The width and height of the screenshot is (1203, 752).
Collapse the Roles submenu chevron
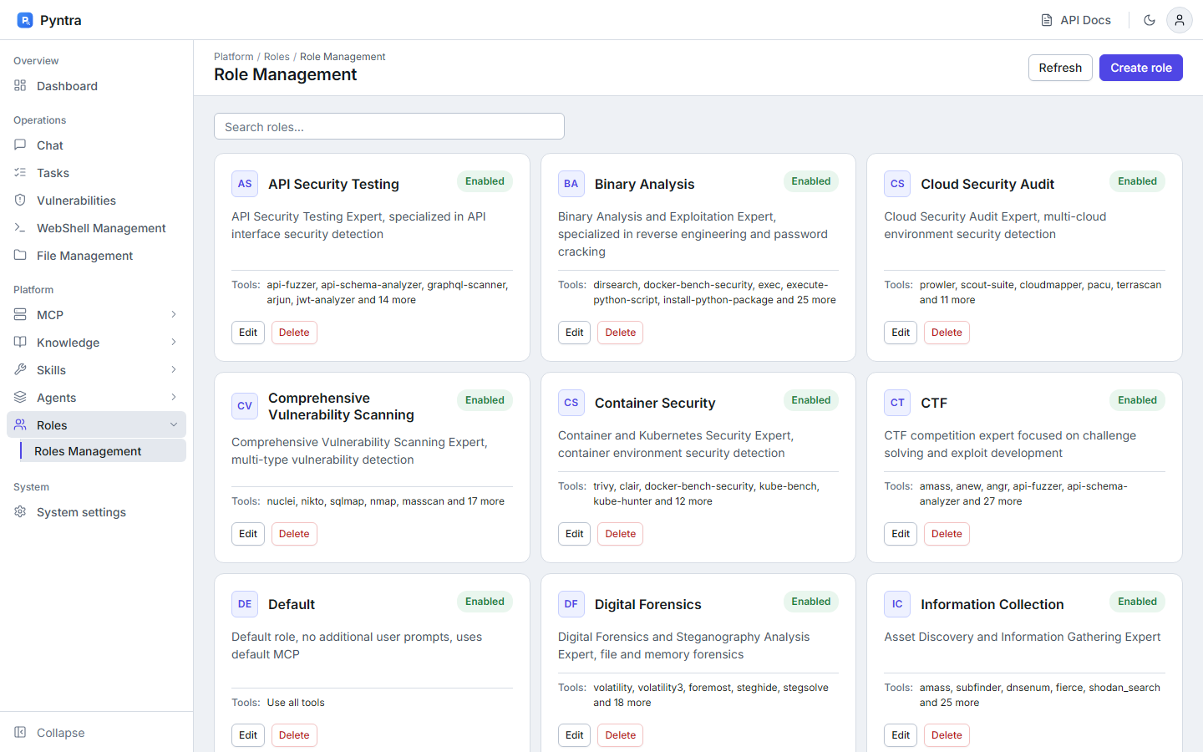[x=174, y=425]
